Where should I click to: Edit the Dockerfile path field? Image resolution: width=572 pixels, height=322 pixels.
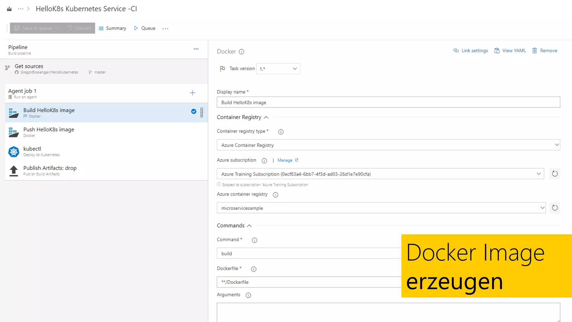coord(309,282)
